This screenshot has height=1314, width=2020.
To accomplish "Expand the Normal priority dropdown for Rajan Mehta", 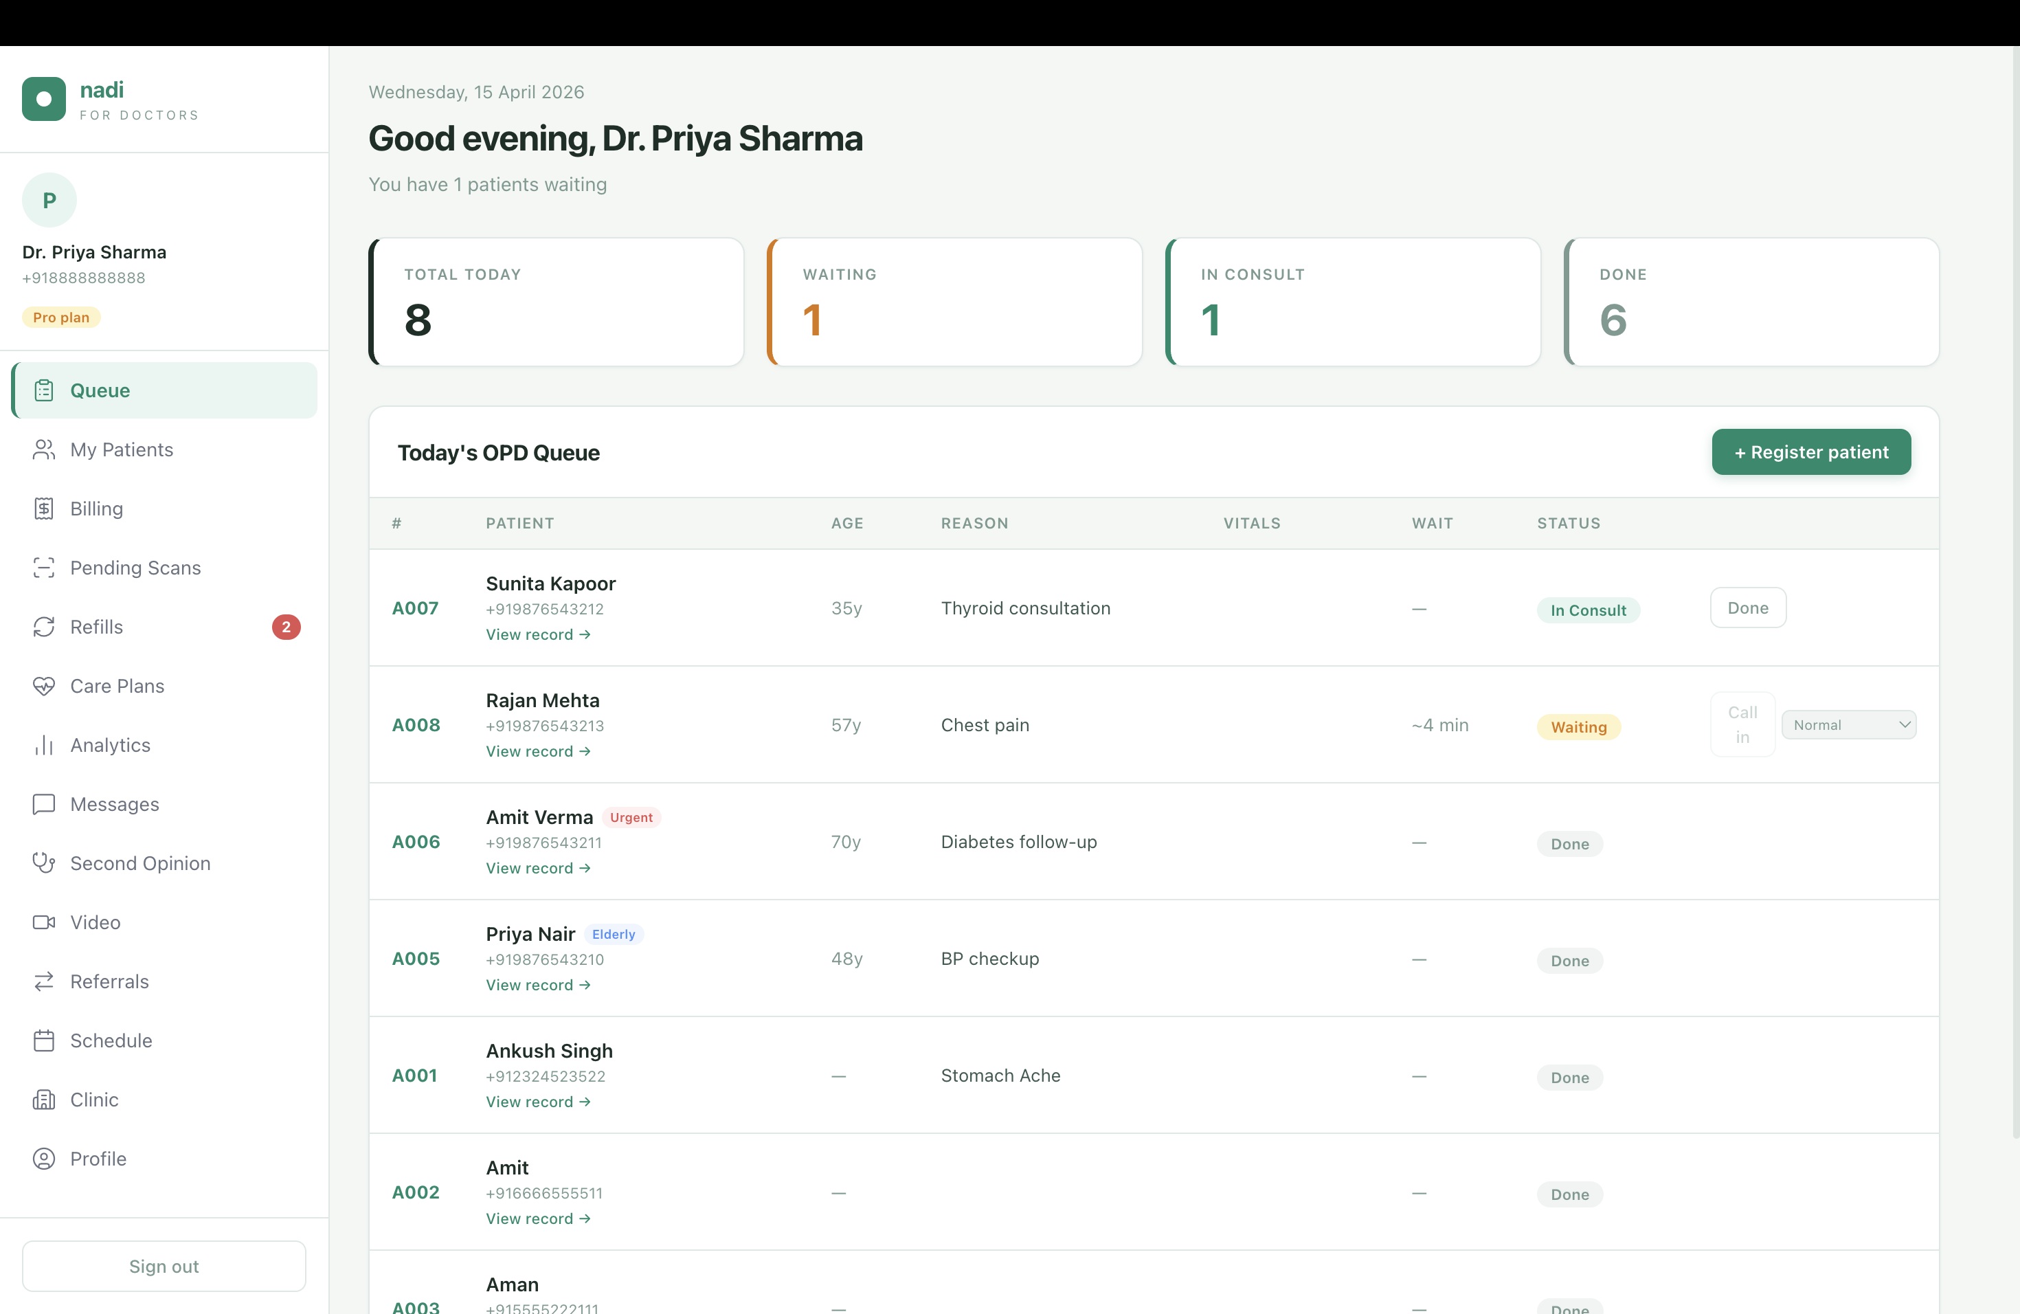I will (x=1848, y=725).
